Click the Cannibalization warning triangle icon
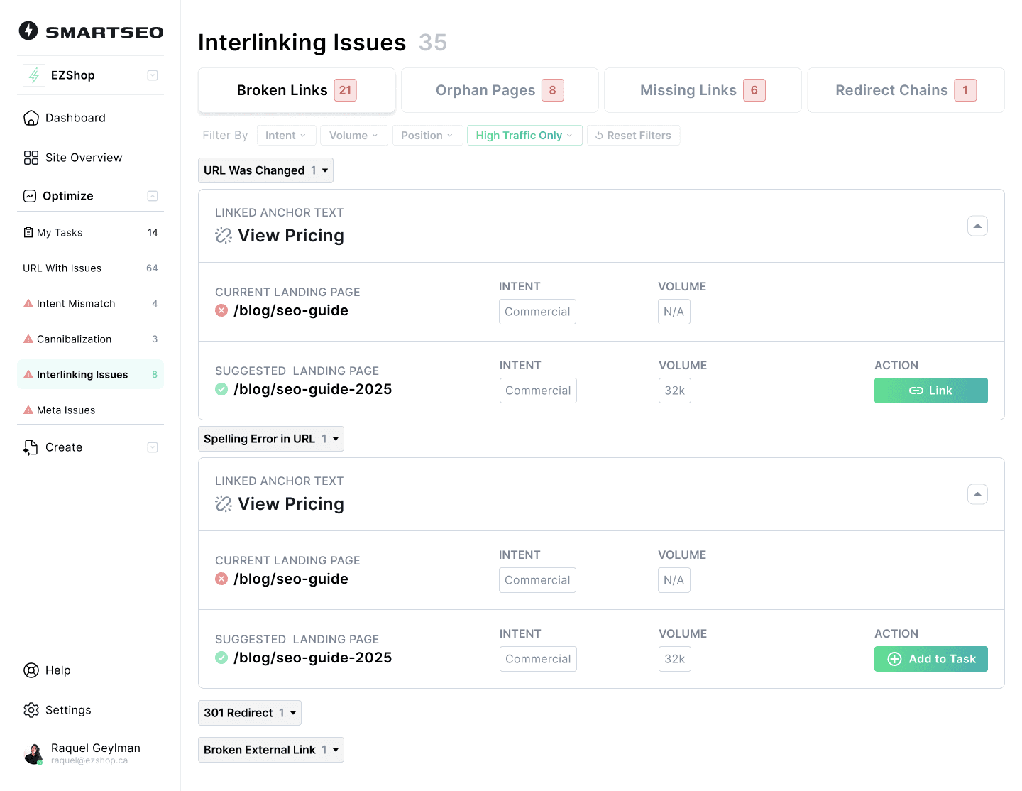1022x791 pixels. (28, 339)
